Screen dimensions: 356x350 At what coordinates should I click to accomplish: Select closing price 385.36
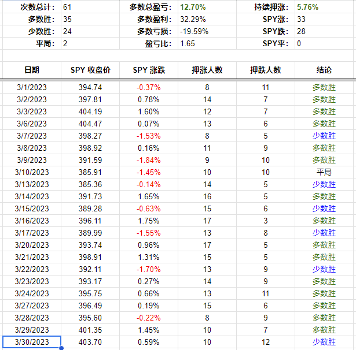pos(90,184)
